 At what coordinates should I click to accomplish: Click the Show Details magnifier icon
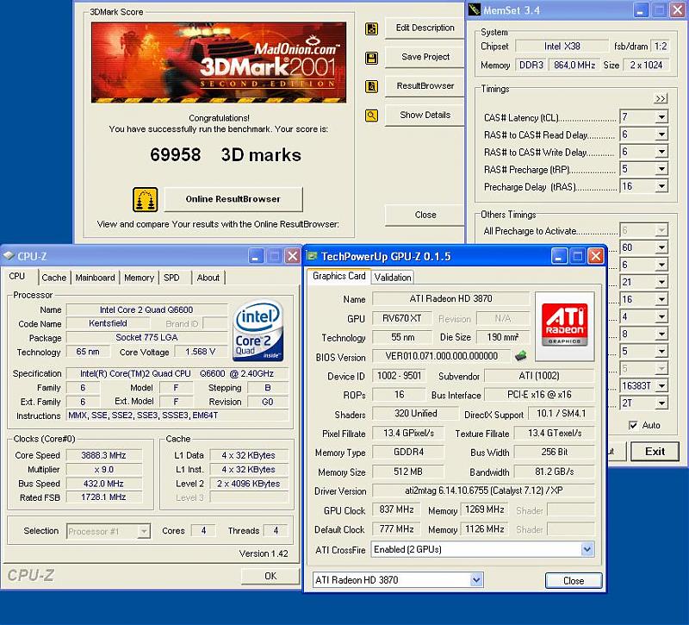371,116
